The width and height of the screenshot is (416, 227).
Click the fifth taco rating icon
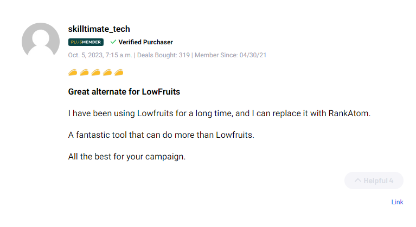119,72
